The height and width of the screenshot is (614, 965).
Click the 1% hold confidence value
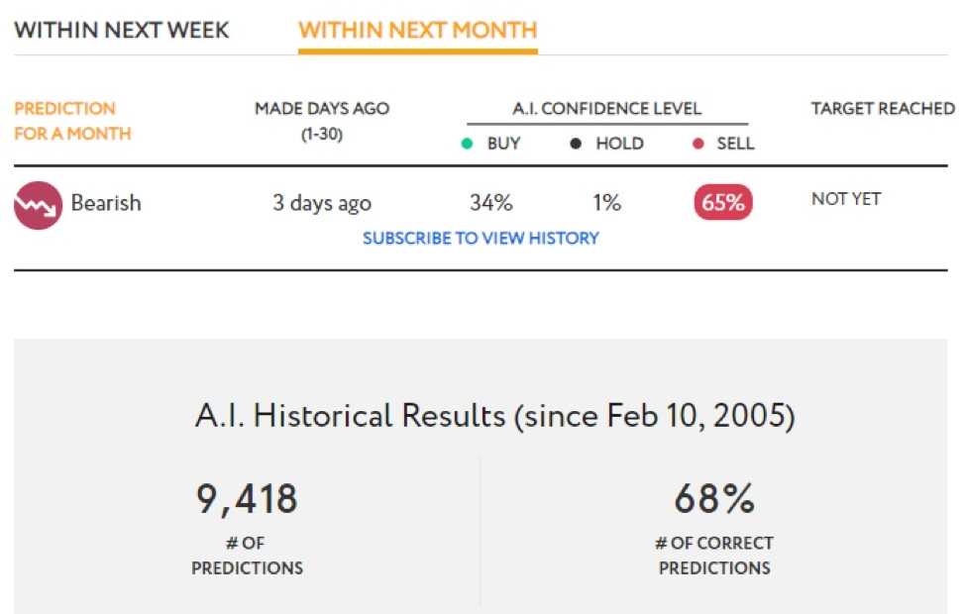tap(606, 202)
